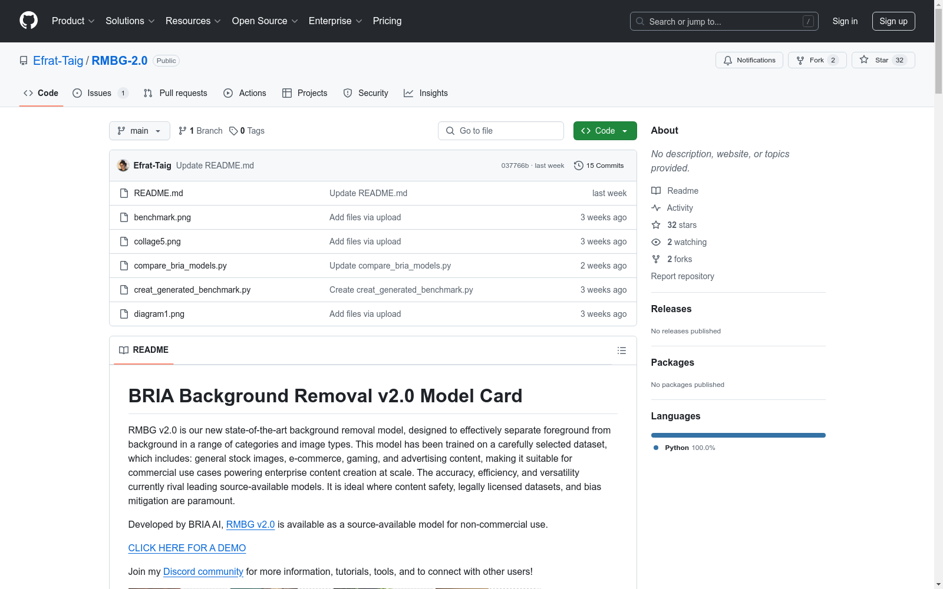
Task: Click the commit history clock icon
Action: click(x=579, y=166)
